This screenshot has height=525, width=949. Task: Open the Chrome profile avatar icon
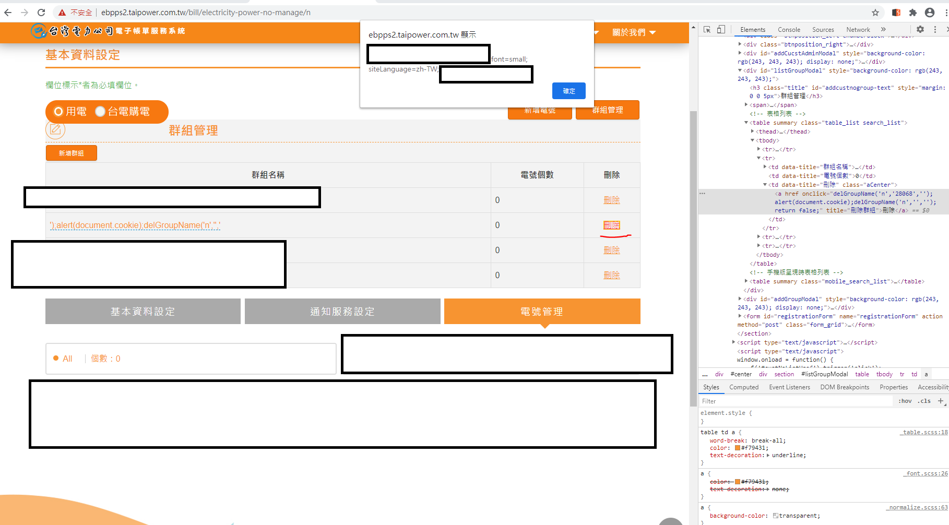pos(930,13)
